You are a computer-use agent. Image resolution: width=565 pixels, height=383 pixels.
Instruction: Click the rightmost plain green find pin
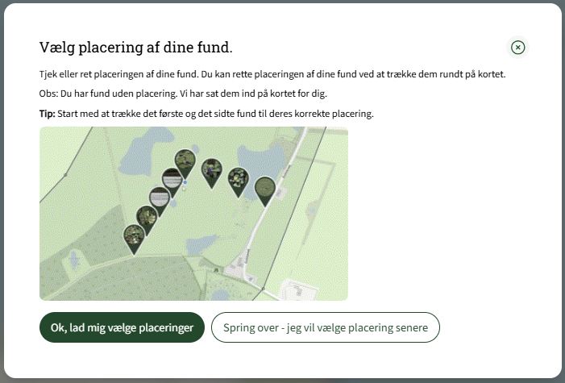point(265,188)
